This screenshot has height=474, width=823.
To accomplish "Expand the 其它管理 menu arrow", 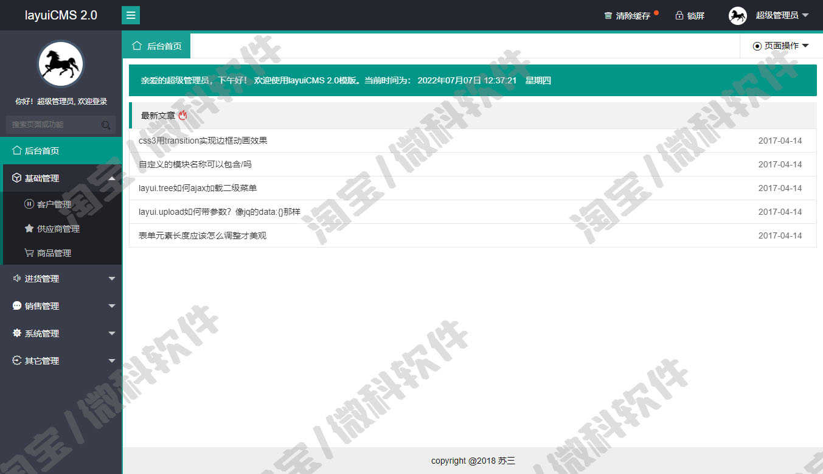I will [x=112, y=361].
